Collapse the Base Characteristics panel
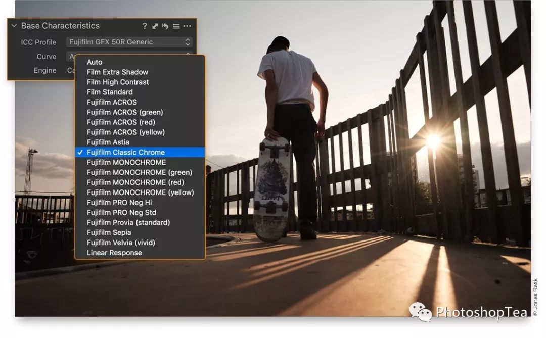546x338 pixels. (x=14, y=26)
